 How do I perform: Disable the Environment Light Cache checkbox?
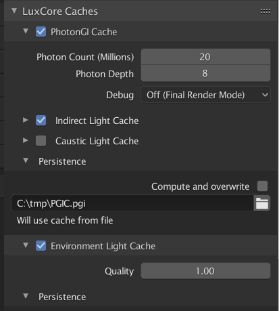point(41,246)
